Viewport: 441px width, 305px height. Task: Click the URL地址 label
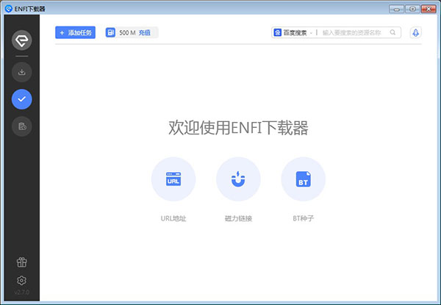[x=173, y=218]
